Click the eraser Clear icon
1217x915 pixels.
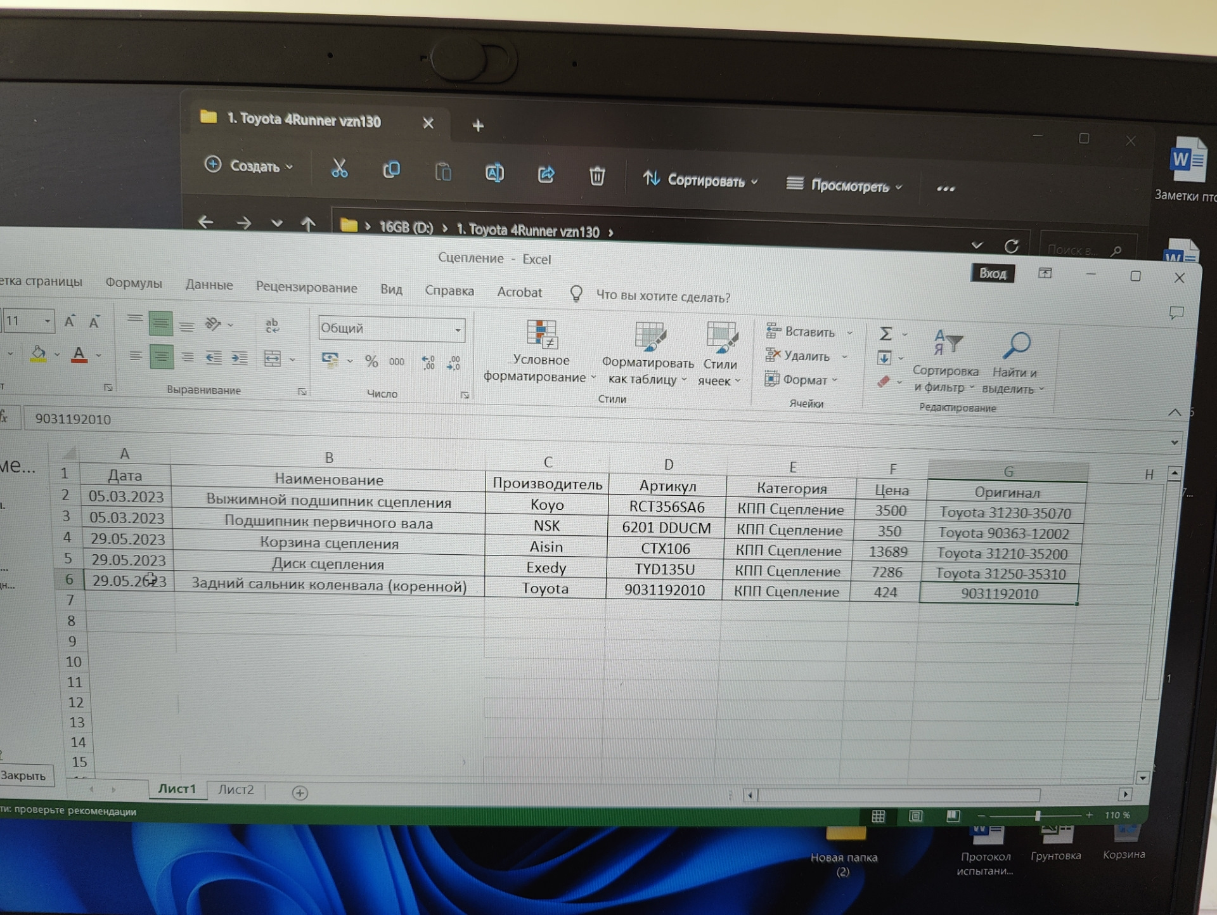pos(884,382)
